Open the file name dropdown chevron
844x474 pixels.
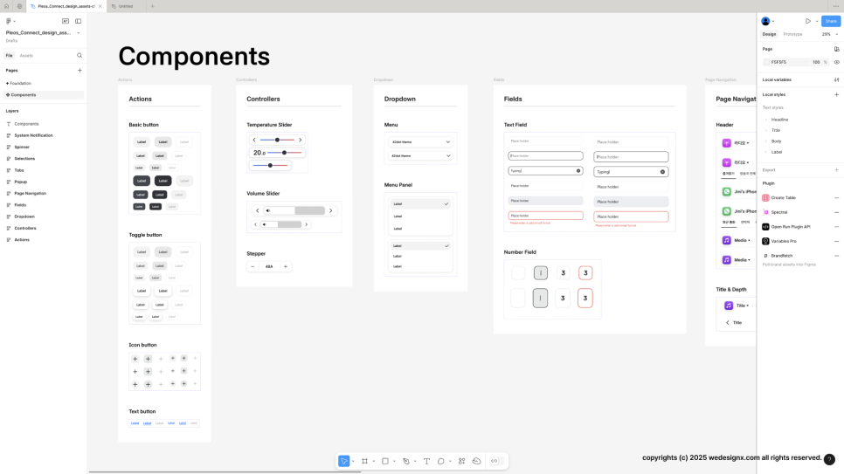[78, 33]
